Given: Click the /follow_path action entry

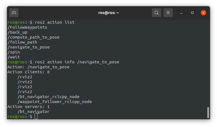Looking at the screenshot, I should 22,42.
